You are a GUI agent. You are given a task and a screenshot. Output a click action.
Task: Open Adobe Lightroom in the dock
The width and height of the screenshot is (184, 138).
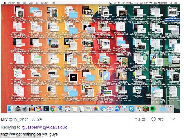[x=46, y=109]
